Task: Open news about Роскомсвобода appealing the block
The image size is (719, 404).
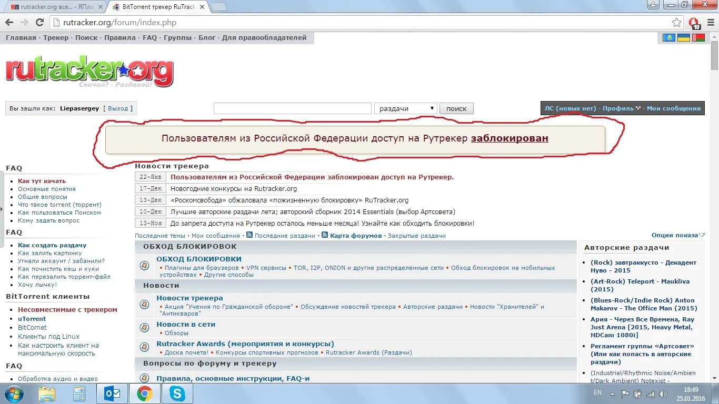Action: tap(289, 200)
